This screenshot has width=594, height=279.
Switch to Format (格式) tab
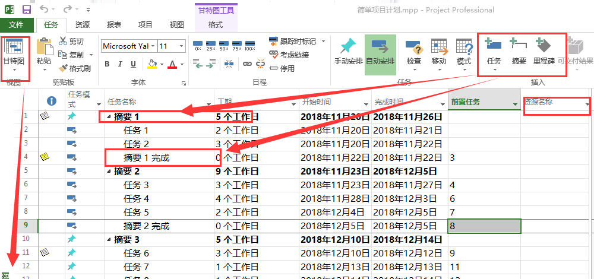pyautogui.click(x=216, y=25)
